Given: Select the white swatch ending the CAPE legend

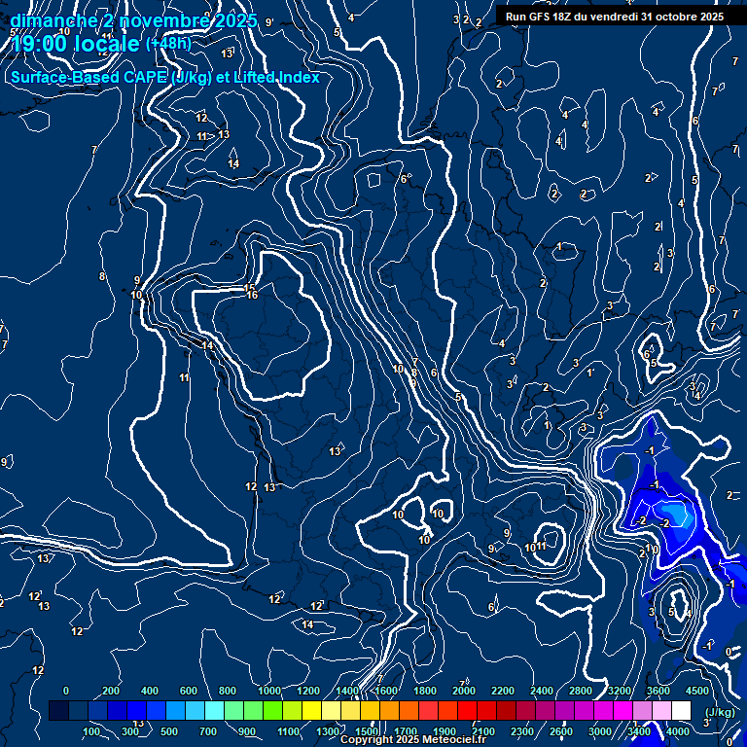Looking at the screenshot, I should coord(681,710).
